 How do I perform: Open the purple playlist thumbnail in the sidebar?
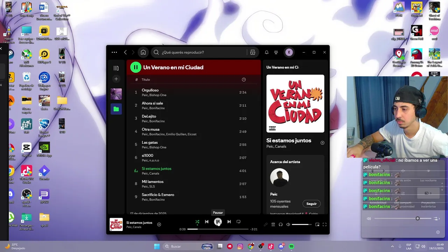pos(116,94)
